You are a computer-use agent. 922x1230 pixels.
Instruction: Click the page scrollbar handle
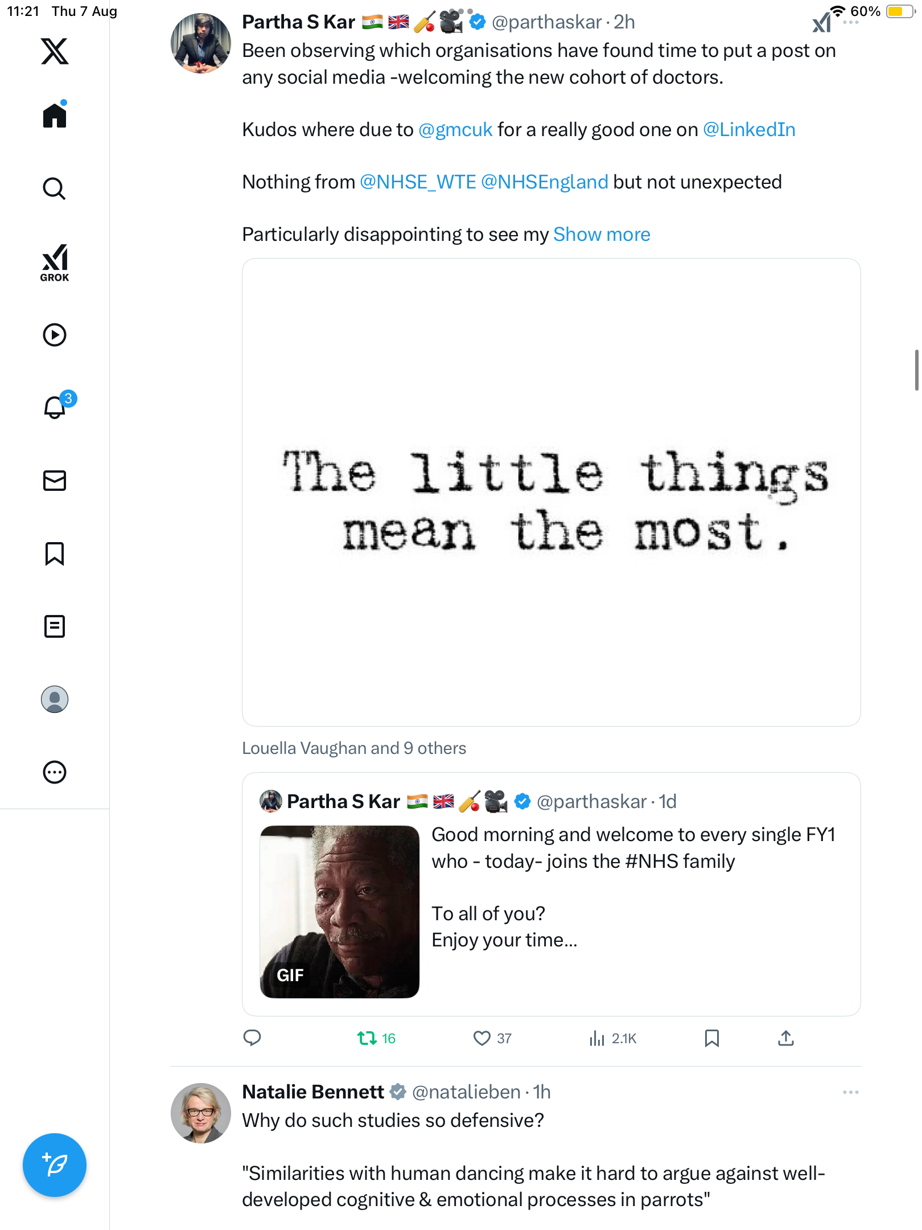coord(916,370)
